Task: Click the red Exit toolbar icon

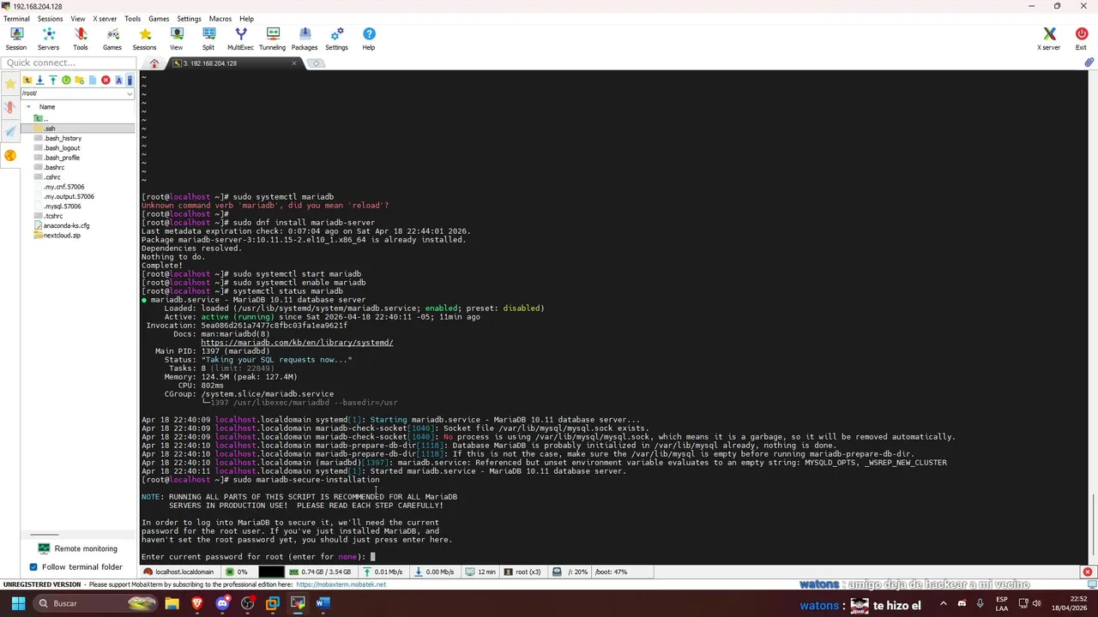Action: click(x=1081, y=39)
